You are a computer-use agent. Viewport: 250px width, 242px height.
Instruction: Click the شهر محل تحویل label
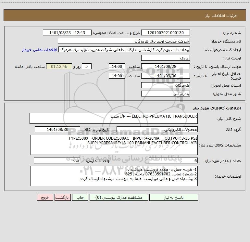[227, 94]
